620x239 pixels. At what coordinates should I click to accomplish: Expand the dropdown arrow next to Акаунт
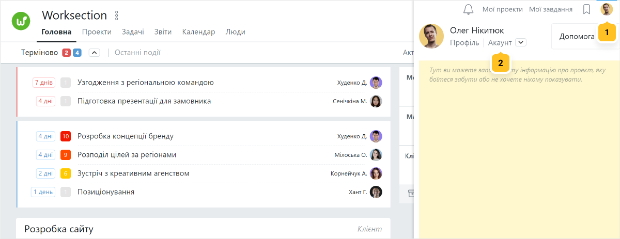click(521, 42)
